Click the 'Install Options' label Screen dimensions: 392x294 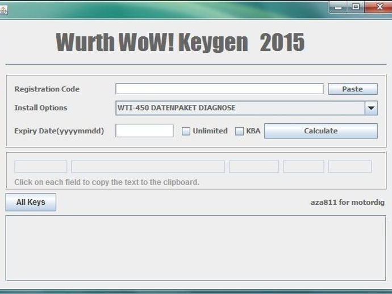pyautogui.click(x=41, y=108)
